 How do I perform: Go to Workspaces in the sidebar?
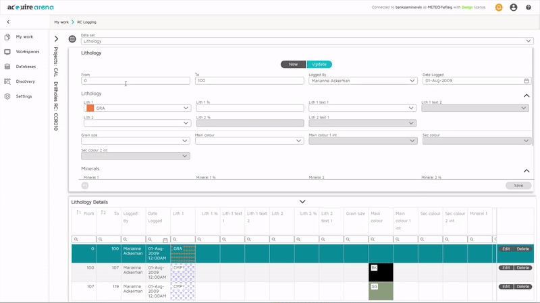point(27,52)
